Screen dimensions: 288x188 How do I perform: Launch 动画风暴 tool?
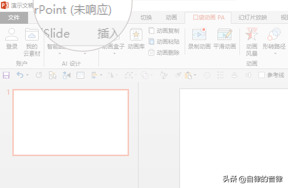click(x=252, y=42)
